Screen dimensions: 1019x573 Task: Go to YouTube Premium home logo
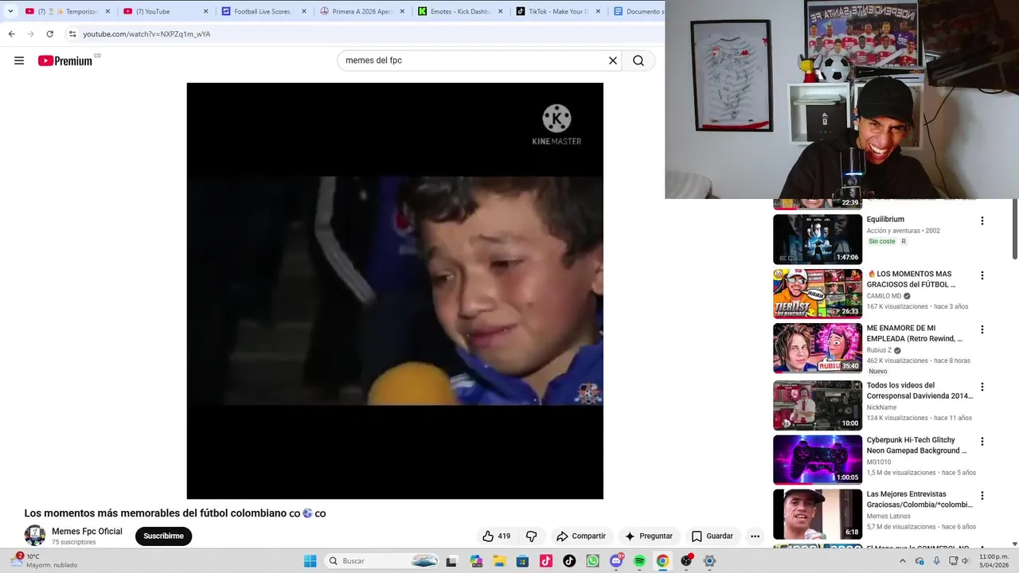coord(65,60)
